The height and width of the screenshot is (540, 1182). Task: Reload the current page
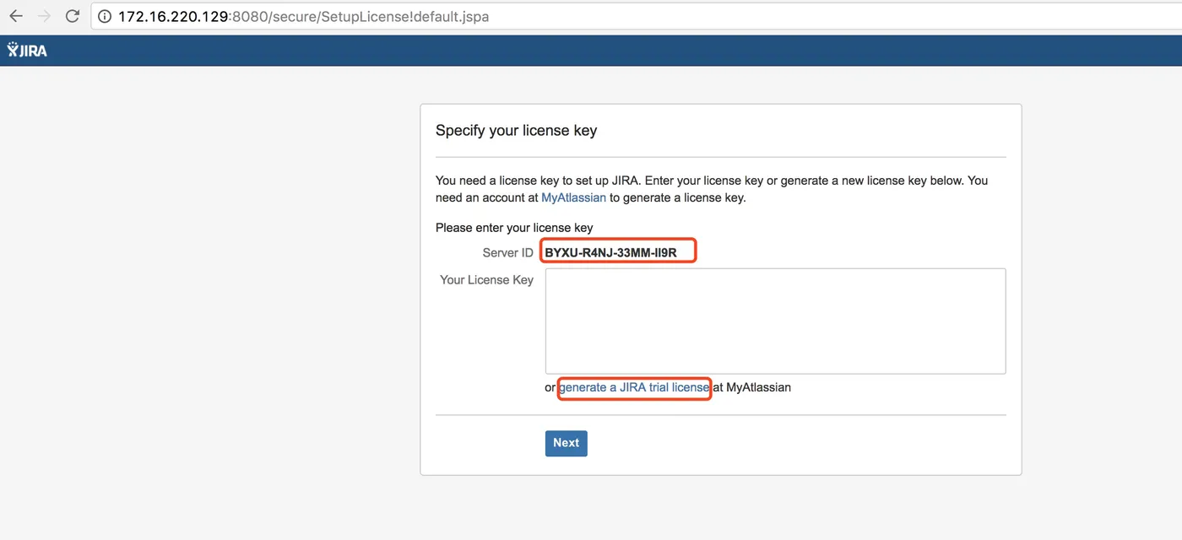[73, 16]
